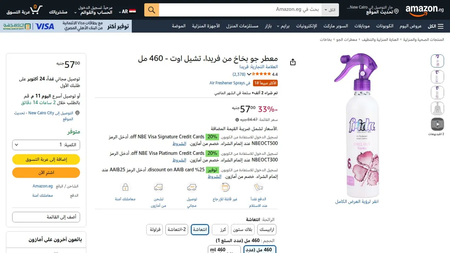This screenshot has width=450, height=253.
Task: Open الإلكترونيات in navigation bar
Action: click(x=306, y=26)
